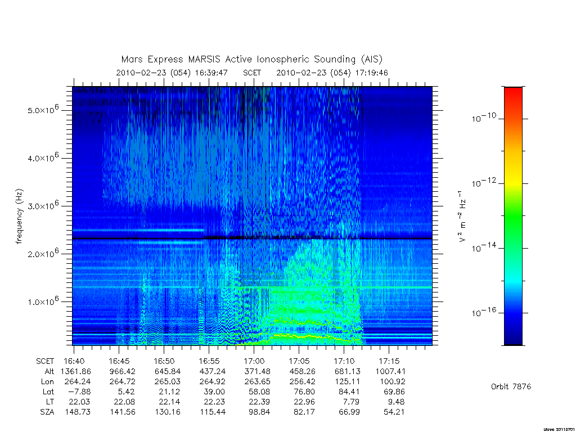Click the 'Lon' row label
This screenshot has width=576, height=432.
pyautogui.click(x=47, y=382)
